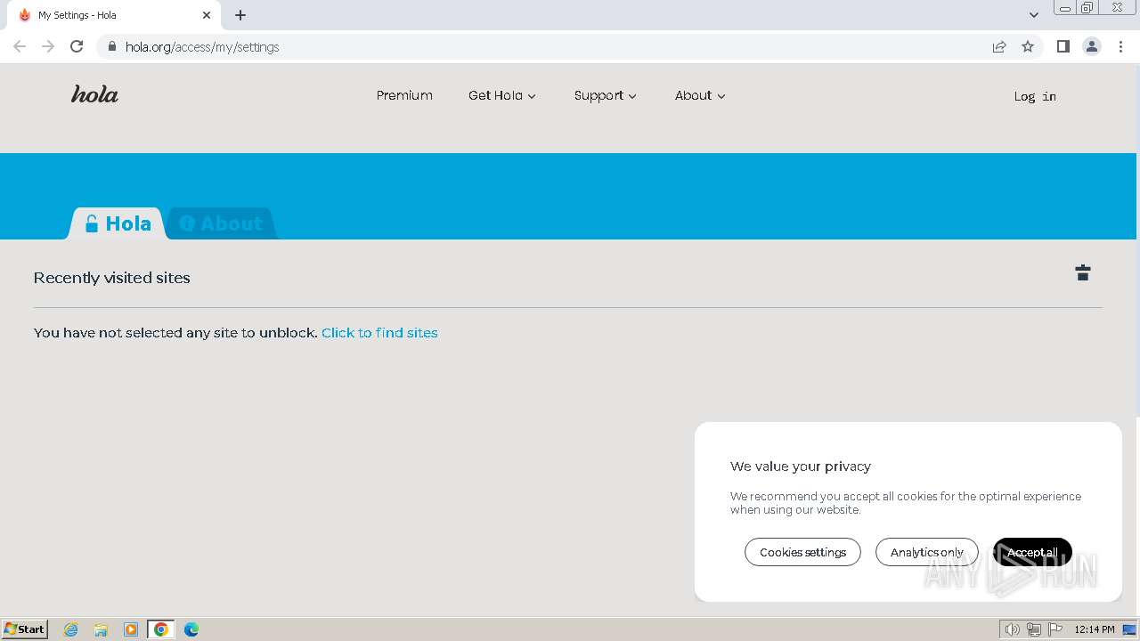Go forward with browser forward arrow
This screenshot has height=641, width=1140.
coord(48,46)
